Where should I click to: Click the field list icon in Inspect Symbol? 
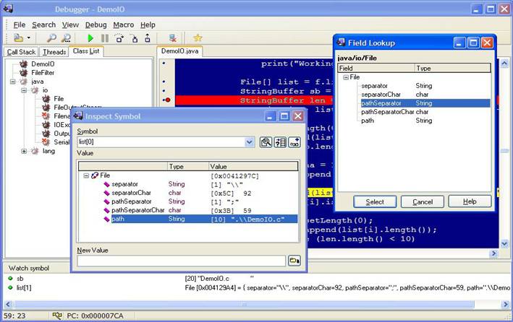(x=280, y=142)
